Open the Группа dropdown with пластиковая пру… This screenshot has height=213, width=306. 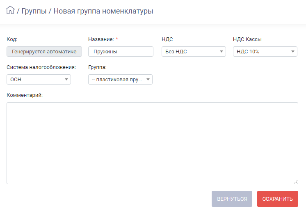click(121, 80)
